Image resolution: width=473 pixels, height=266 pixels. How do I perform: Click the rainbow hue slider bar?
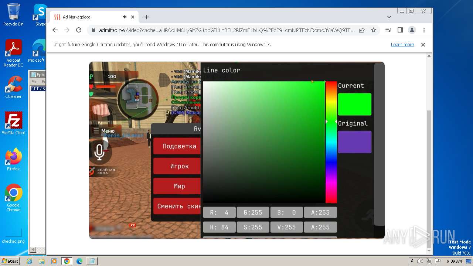pos(331,142)
